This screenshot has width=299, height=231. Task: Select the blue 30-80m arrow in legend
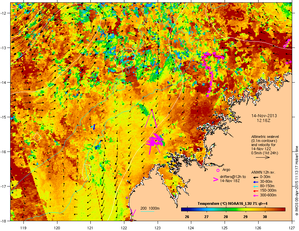click(x=255, y=182)
